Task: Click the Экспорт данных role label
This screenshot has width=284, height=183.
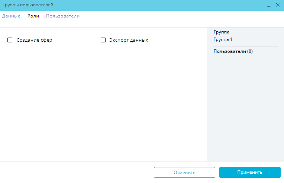Action: click(x=129, y=40)
